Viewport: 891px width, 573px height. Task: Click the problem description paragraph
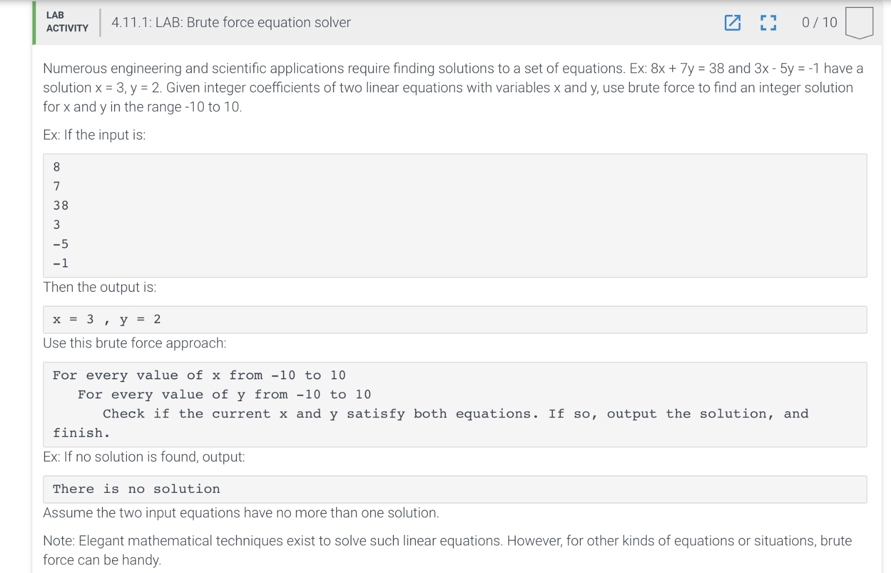click(x=451, y=87)
